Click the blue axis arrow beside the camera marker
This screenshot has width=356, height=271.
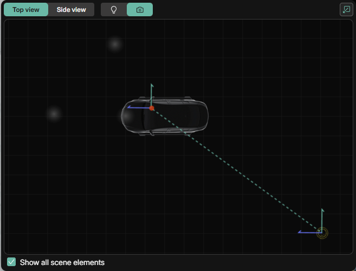coord(309,233)
